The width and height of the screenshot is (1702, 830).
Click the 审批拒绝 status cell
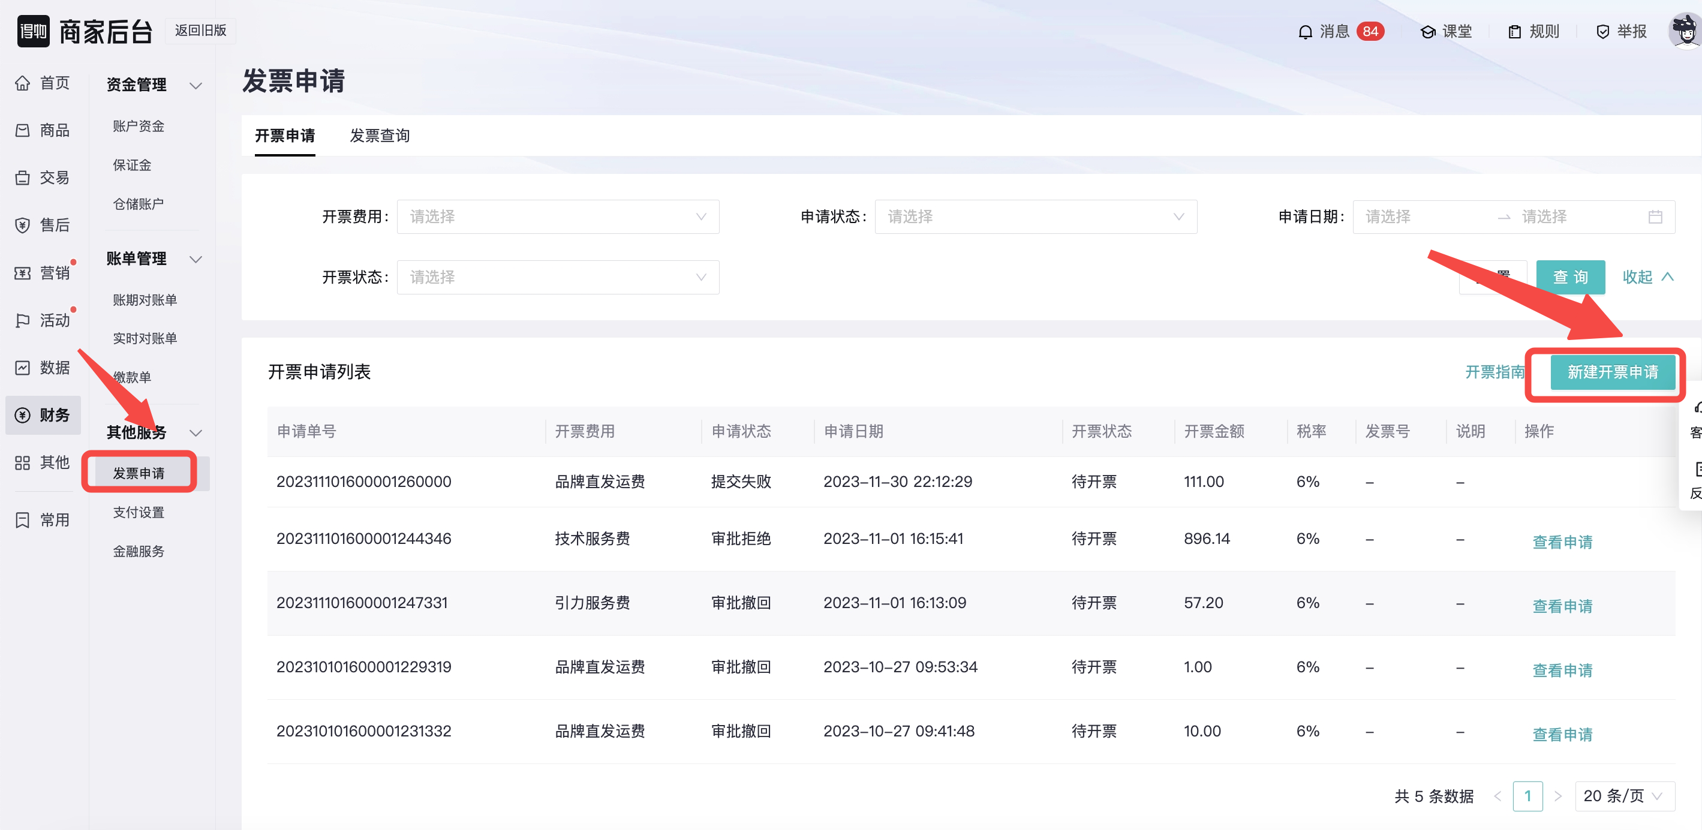click(x=741, y=539)
